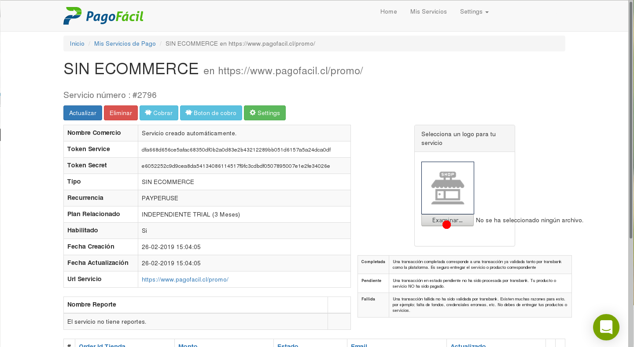This screenshot has width=634, height=347.
Task: Click the PagoFácil logo
Action: [103, 16]
